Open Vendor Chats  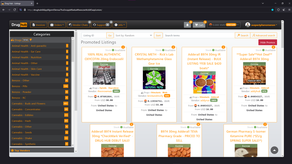click(x=78, y=25)
